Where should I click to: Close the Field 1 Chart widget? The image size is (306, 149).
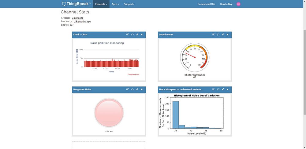(142, 35)
